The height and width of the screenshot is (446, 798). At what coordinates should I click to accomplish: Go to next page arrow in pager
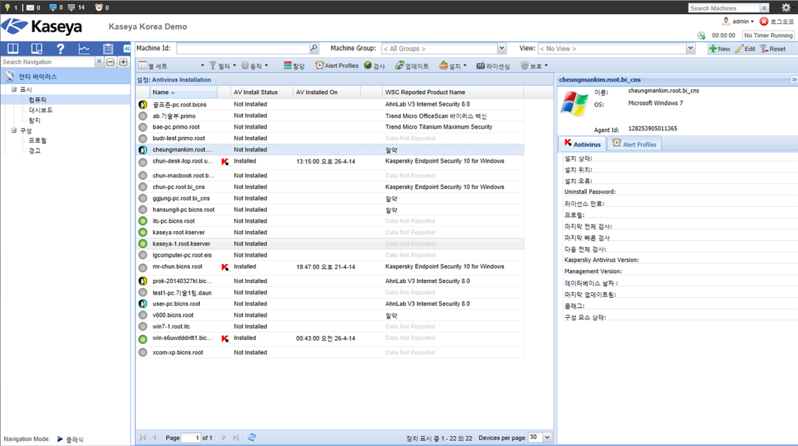(x=224, y=437)
